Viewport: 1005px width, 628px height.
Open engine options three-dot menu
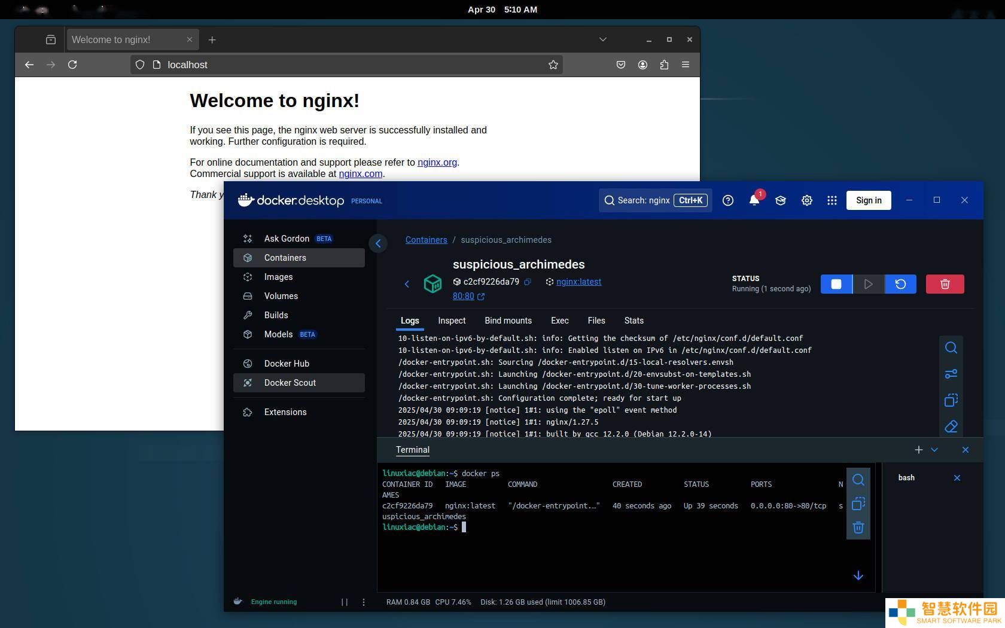(364, 602)
